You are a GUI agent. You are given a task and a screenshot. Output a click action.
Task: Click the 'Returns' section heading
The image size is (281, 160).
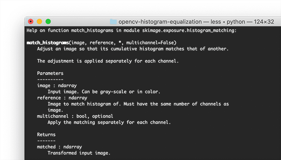pos(46,134)
